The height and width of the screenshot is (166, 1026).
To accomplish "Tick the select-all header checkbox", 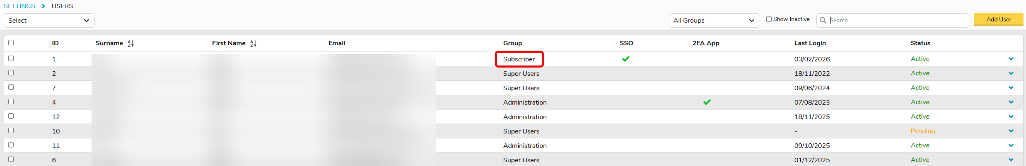I will (11, 42).
